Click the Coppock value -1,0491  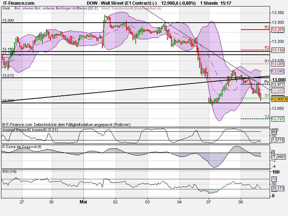point(278,157)
